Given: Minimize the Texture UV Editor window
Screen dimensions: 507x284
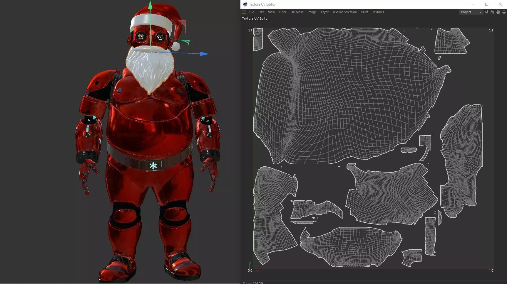Looking at the screenshot, I should point(473,4).
